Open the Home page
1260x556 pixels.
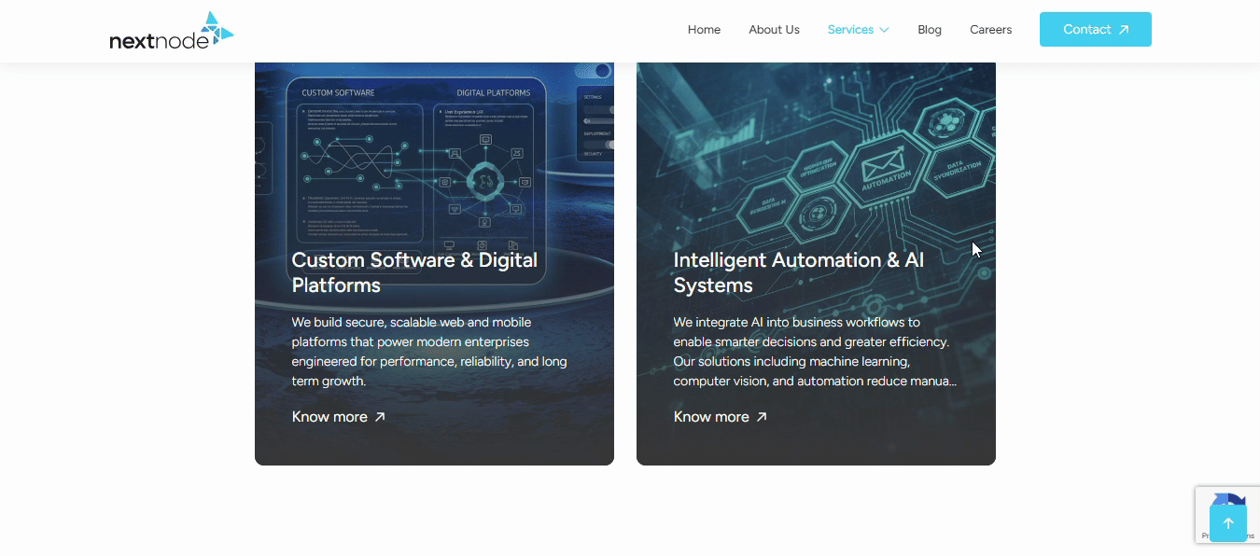(x=704, y=30)
